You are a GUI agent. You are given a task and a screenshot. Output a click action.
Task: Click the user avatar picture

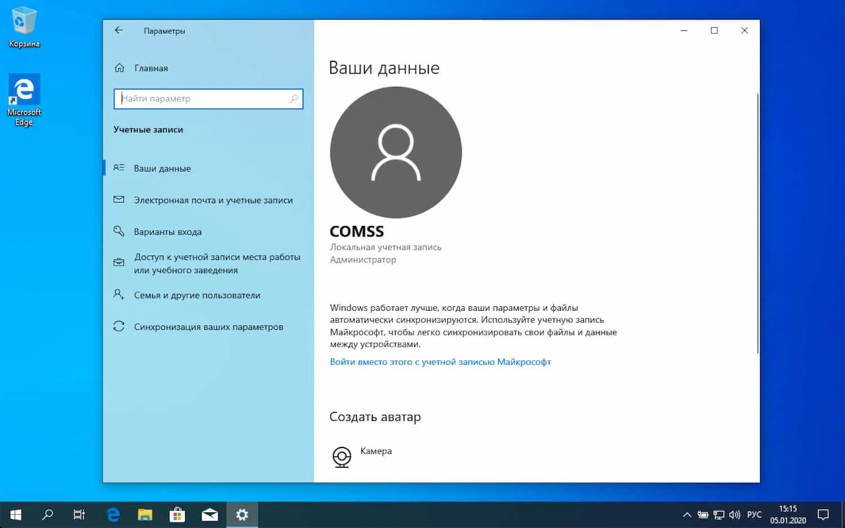395,152
